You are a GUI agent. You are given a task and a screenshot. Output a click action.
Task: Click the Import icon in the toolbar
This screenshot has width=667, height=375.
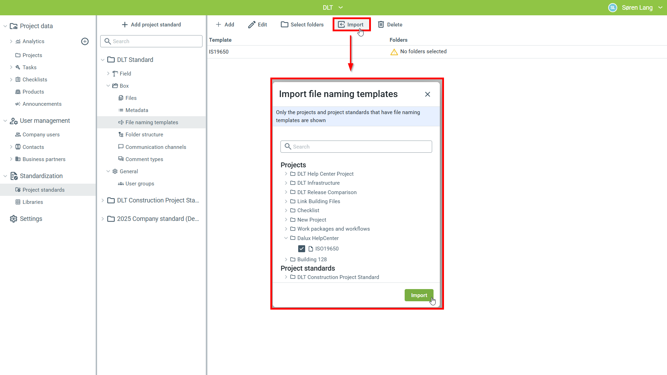[x=341, y=25]
